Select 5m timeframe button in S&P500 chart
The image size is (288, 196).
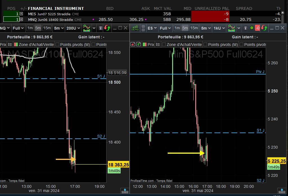[x=185, y=28]
